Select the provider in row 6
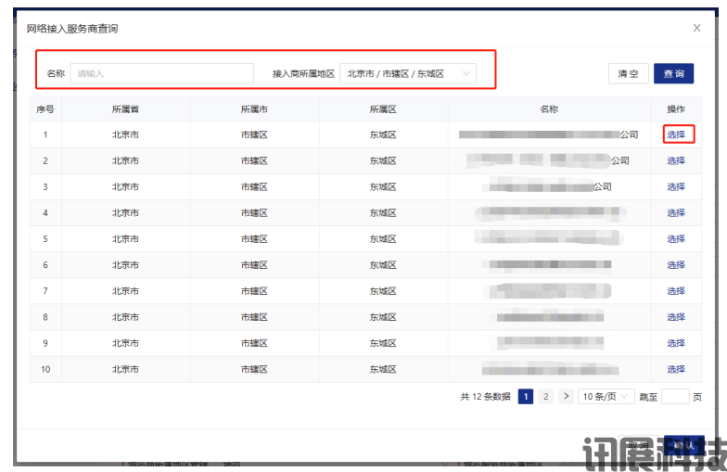This screenshot has width=727, height=472. click(x=676, y=265)
